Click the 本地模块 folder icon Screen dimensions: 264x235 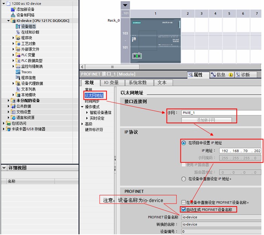click(x=18, y=95)
